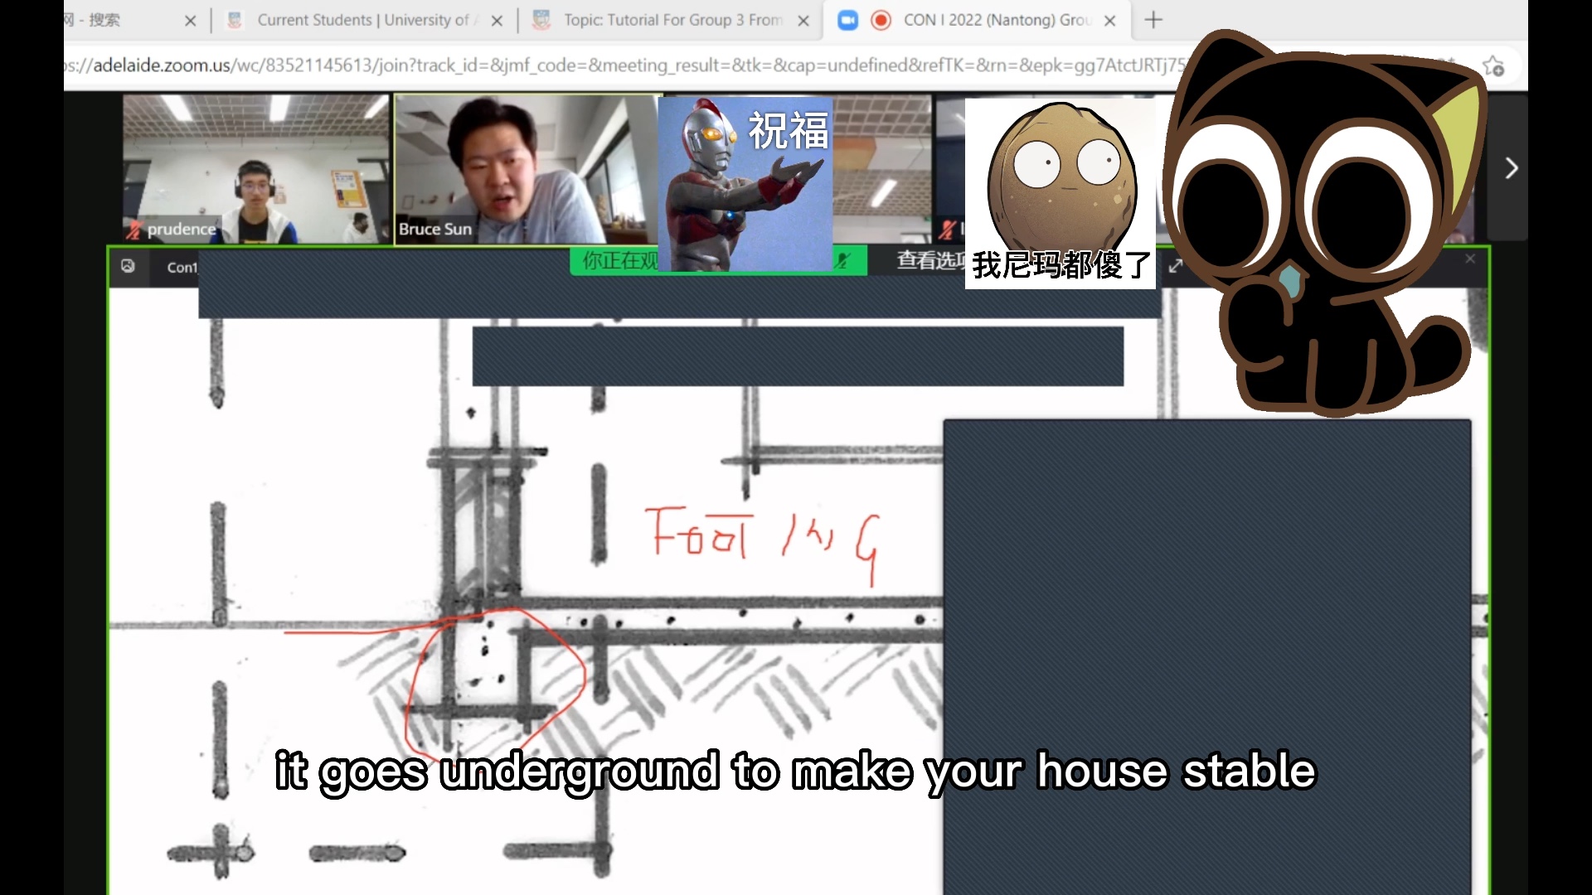Click the red recording indicator on the CON I 2022 tab
Viewport: 1592px width, 895px height.
coord(882,20)
